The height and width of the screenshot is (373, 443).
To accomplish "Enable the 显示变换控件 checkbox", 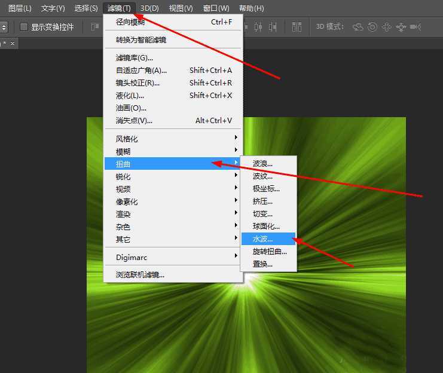I will [x=24, y=27].
